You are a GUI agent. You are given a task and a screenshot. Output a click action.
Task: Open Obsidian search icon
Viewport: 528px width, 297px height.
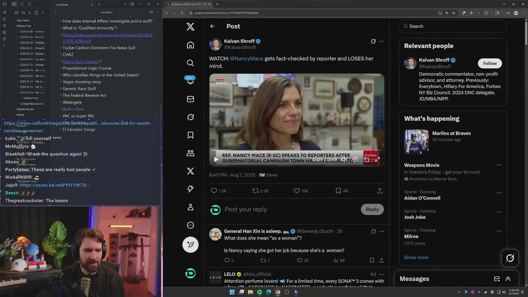[x=22, y=4]
